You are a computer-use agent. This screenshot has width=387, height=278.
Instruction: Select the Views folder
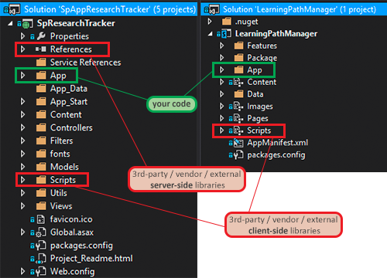[61, 206]
